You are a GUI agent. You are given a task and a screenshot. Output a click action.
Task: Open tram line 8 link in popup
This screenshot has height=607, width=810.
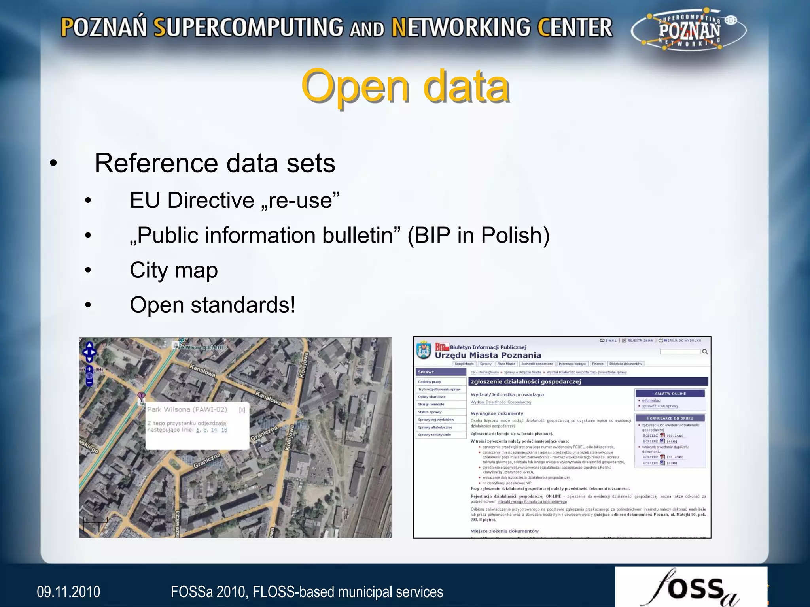(205, 430)
